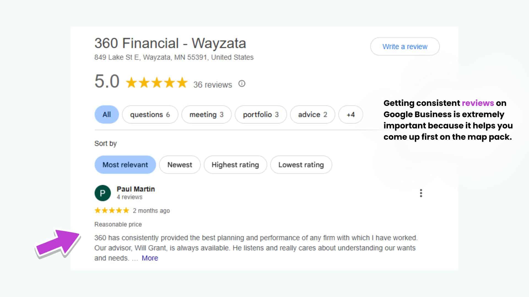Image resolution: width=529 pixels, height=297 pixels.
Task: Click the "Write a review" button
Action: tap(404, 47)
